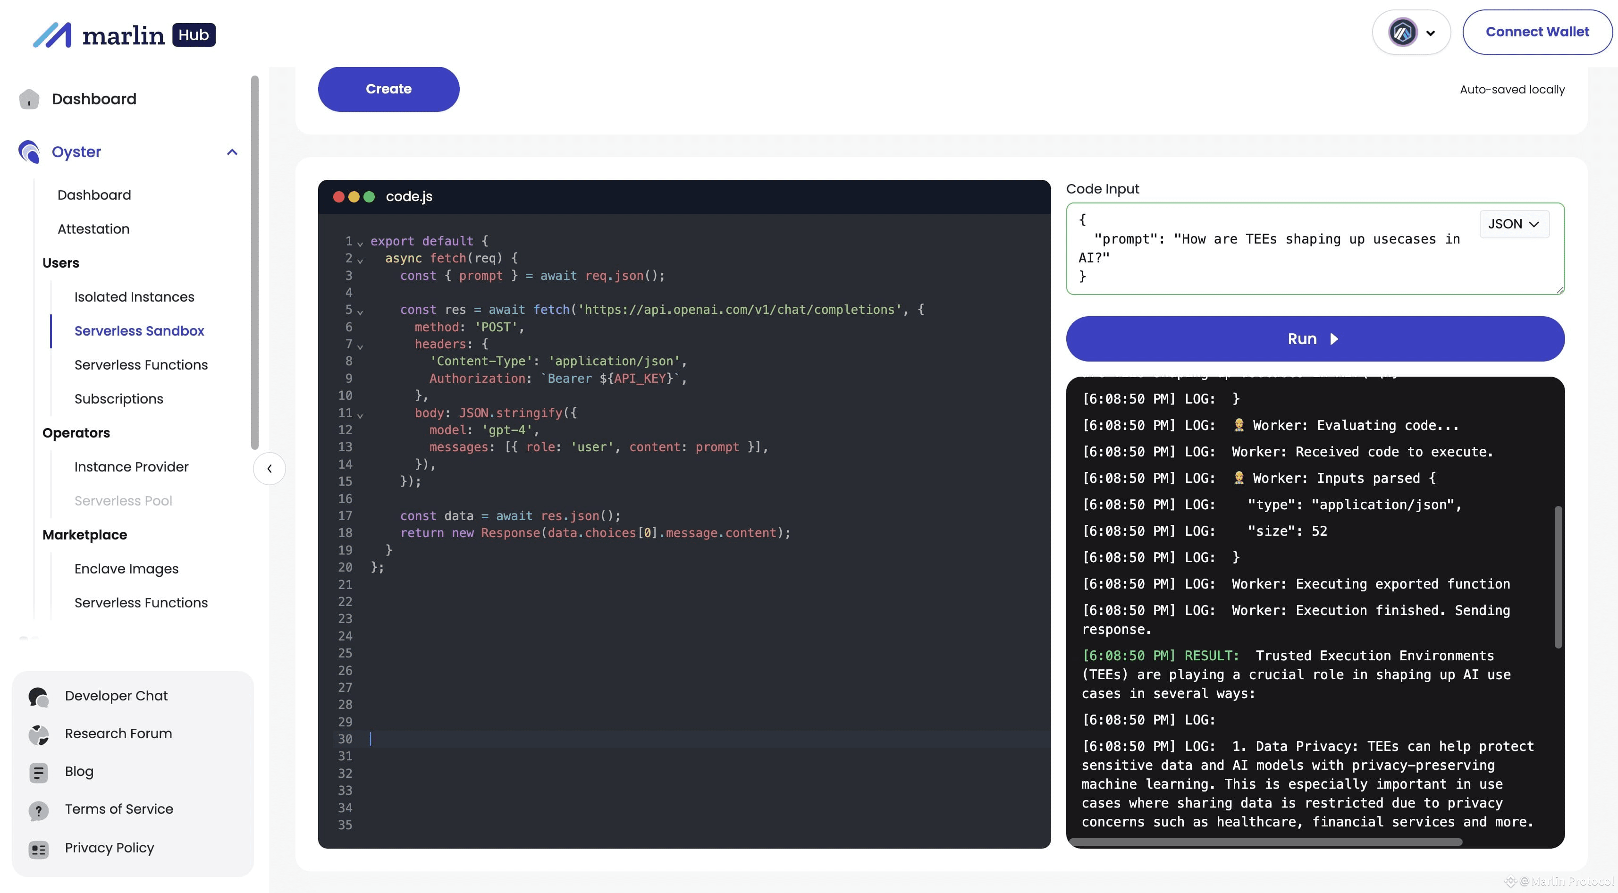Click the log output vertical scrollbar
Screen dimensions: 1618x893
(x=1558, y=576)
